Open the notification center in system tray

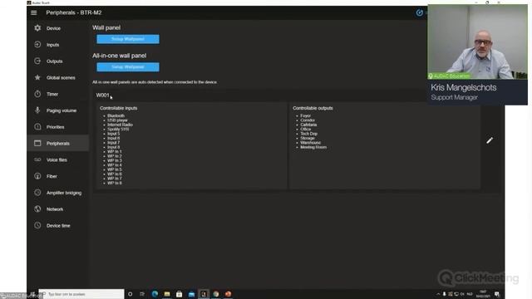[497, 294]
